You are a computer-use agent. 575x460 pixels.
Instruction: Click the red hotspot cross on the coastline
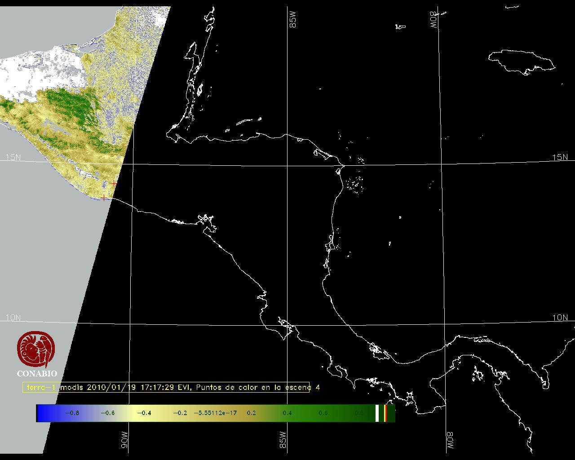coord(104,197)
